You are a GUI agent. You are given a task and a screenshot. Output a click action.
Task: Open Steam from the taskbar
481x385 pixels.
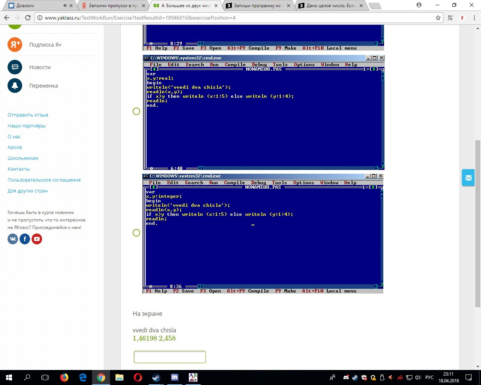[x=156, y=377]
